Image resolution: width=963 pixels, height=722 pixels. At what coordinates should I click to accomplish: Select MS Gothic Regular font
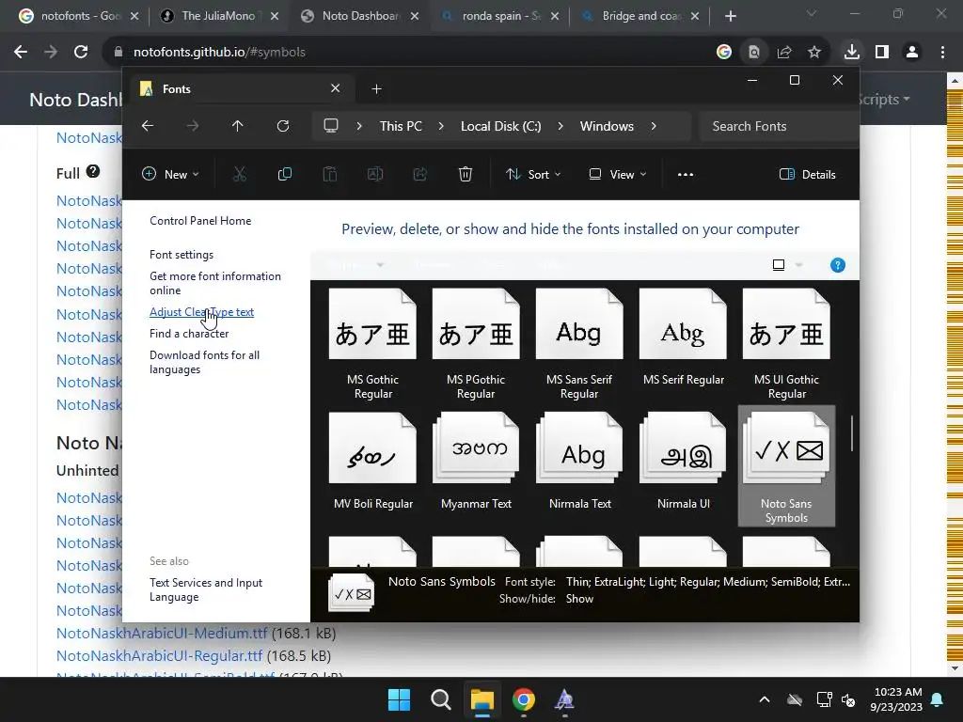coord(372,344)
